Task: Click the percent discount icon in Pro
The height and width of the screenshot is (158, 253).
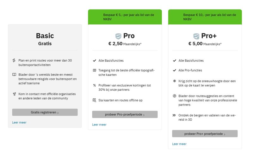Action: coord(94,85)
